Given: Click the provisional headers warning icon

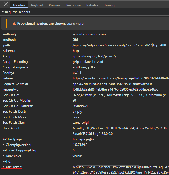Looking at the screenshot, I should pos(14,24).
